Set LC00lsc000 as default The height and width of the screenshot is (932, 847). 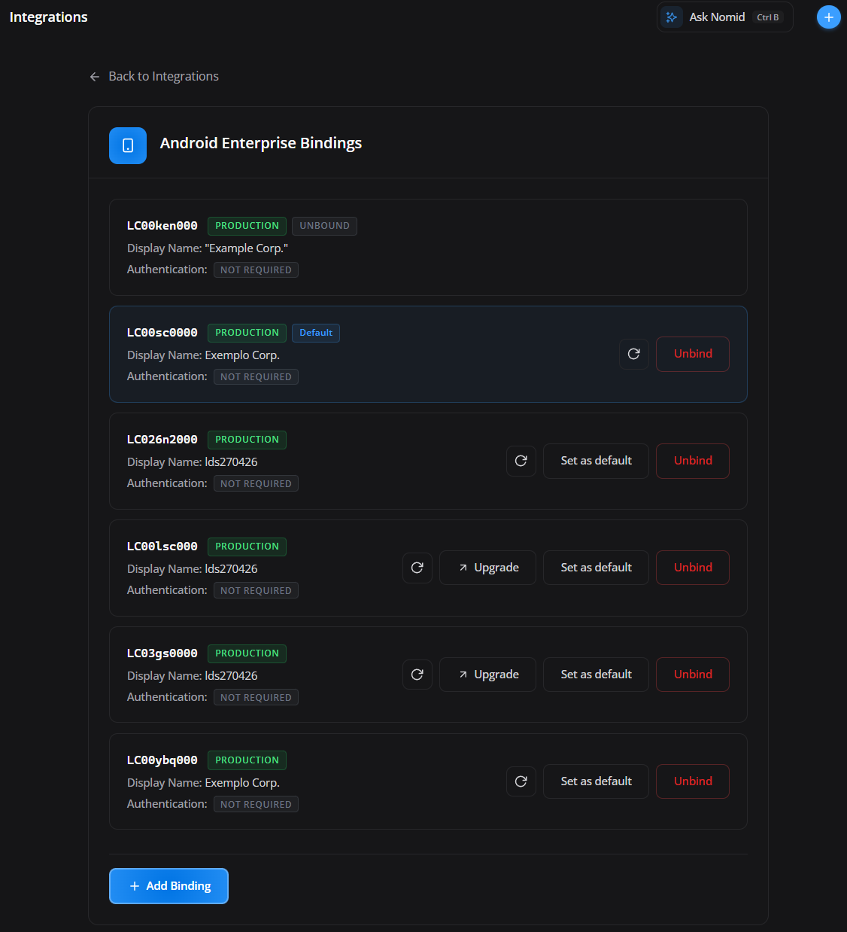click(596, 568)
